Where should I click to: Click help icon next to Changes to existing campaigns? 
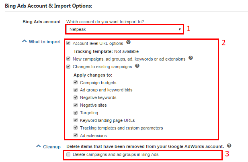137,66
